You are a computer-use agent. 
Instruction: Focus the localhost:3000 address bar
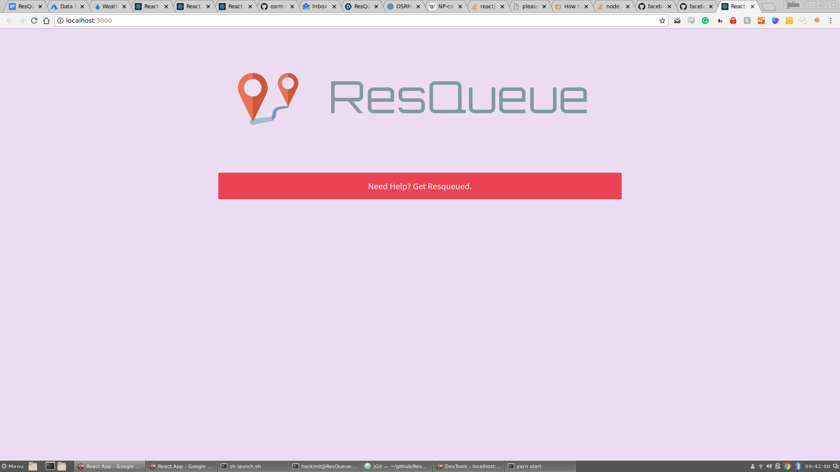pos(350,21)
